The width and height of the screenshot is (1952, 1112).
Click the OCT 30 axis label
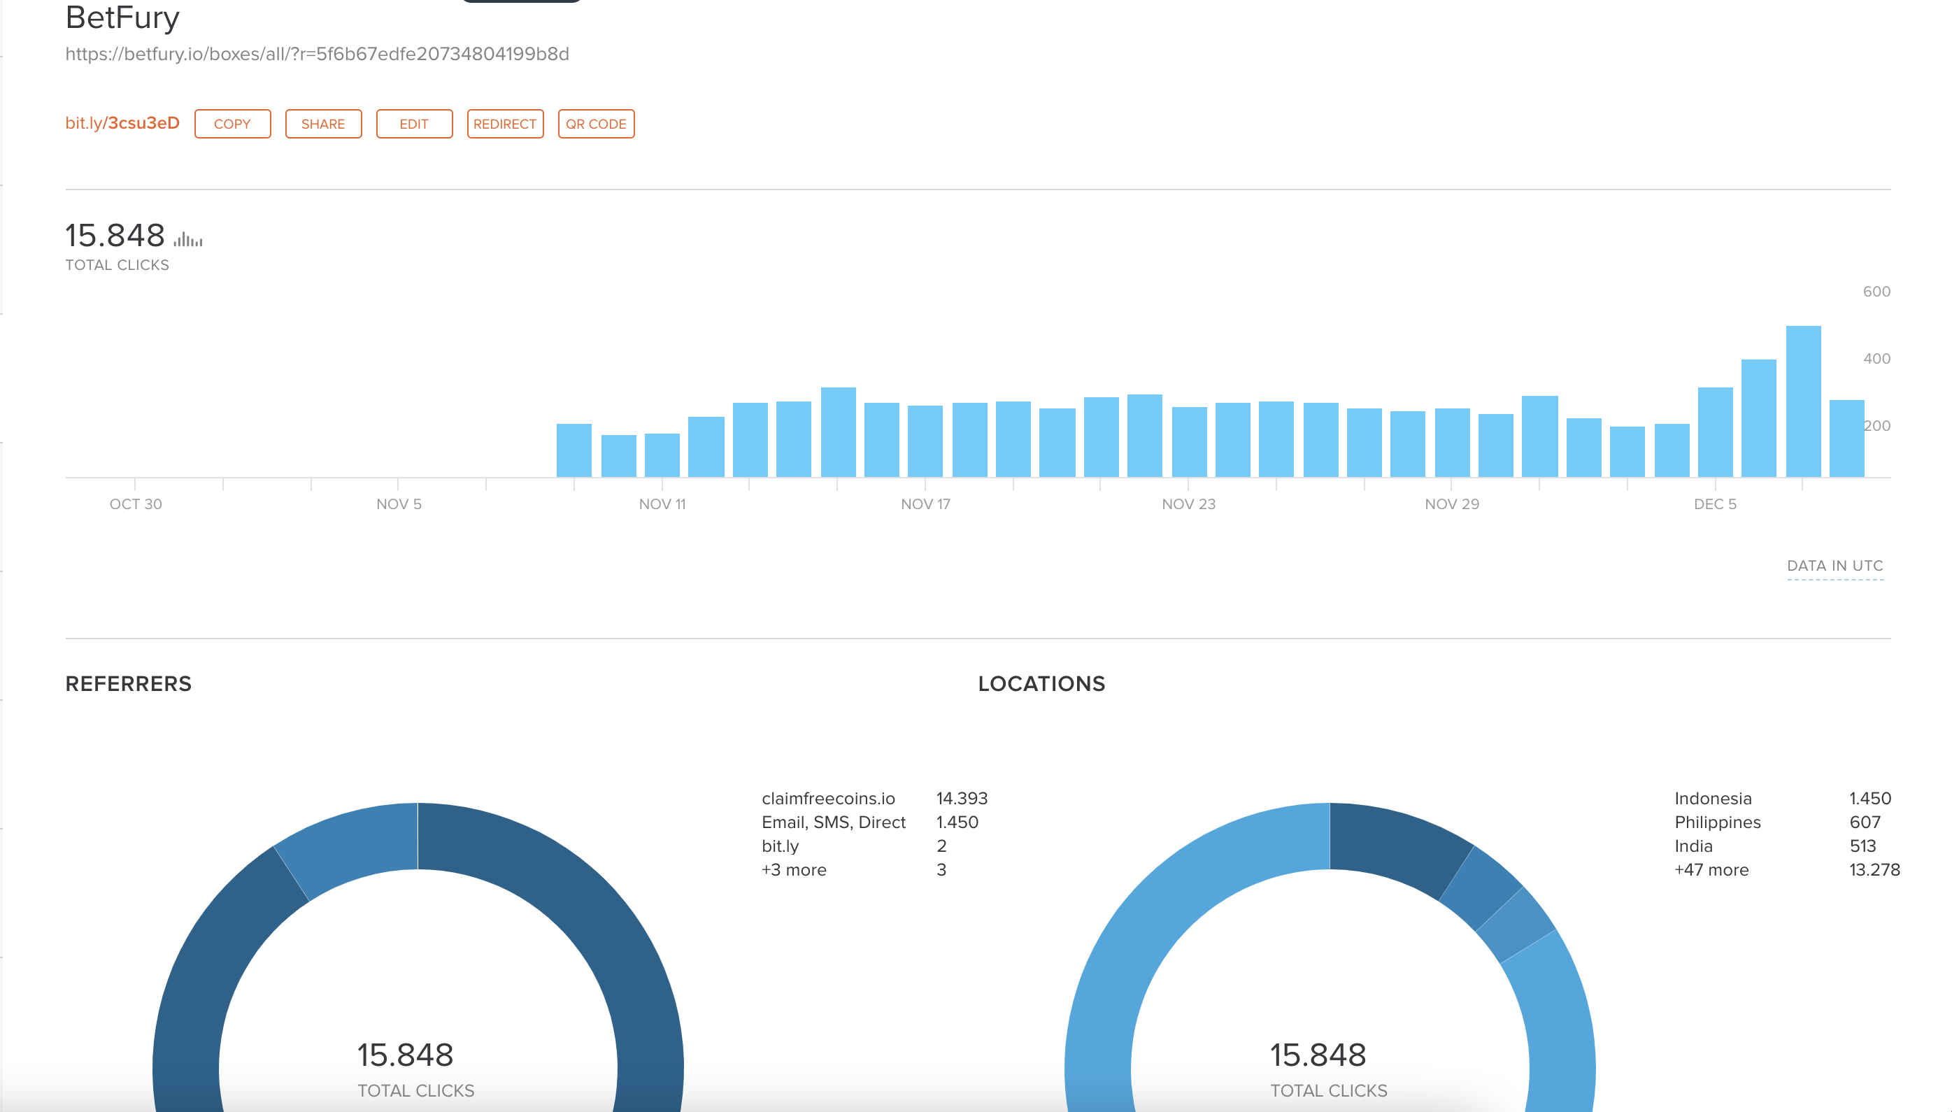pos(135,504)
